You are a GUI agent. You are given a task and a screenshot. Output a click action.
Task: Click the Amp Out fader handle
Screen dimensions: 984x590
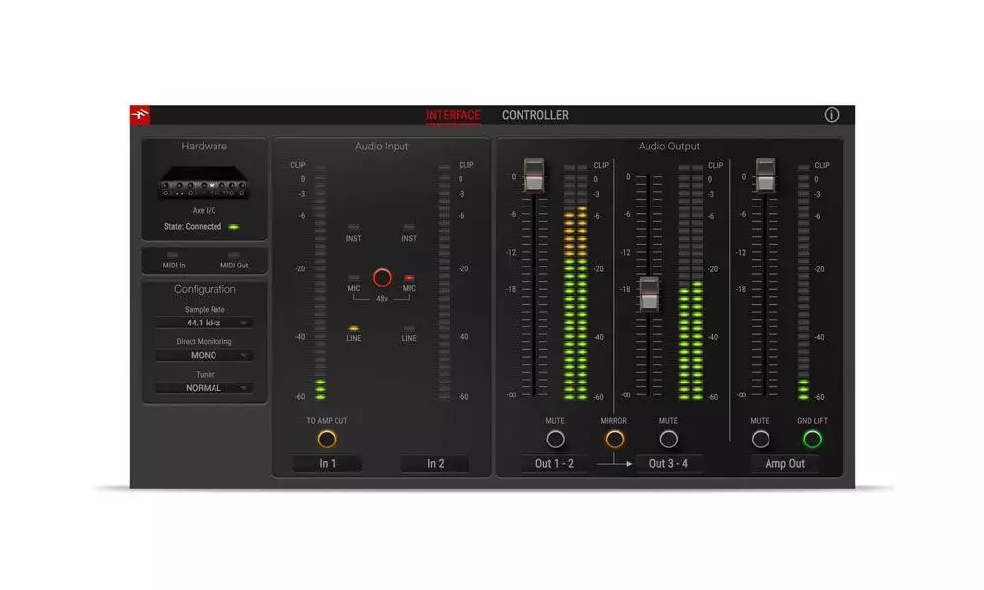(765, 175)
